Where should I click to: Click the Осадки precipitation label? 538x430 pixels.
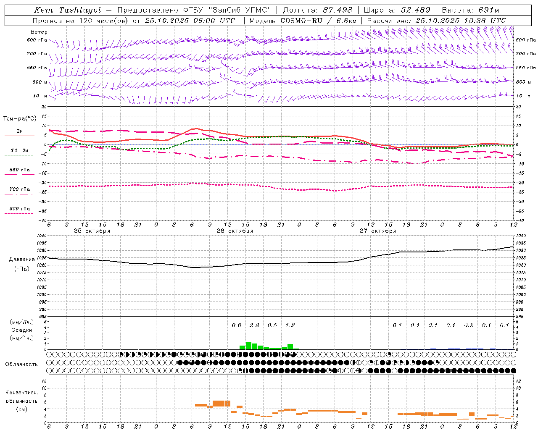coord(22,330)
